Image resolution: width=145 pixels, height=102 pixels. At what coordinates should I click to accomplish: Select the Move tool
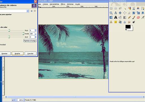click(x=120, y=13)
